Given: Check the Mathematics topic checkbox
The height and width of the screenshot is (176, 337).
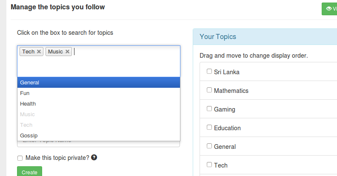Looking at the screenshot, I should [x=209, y=90].
